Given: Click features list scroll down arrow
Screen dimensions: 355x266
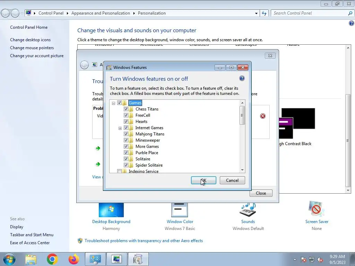Looking at the screenshot, I should [242, 170].
